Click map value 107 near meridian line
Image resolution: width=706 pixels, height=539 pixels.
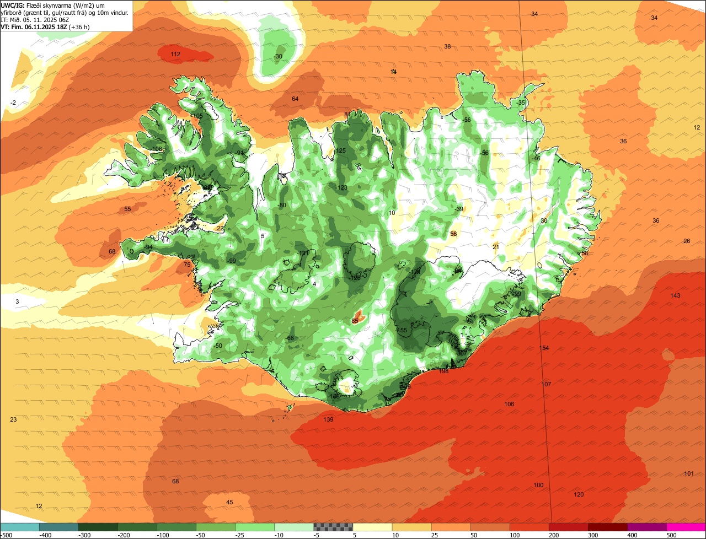(547, 384)
